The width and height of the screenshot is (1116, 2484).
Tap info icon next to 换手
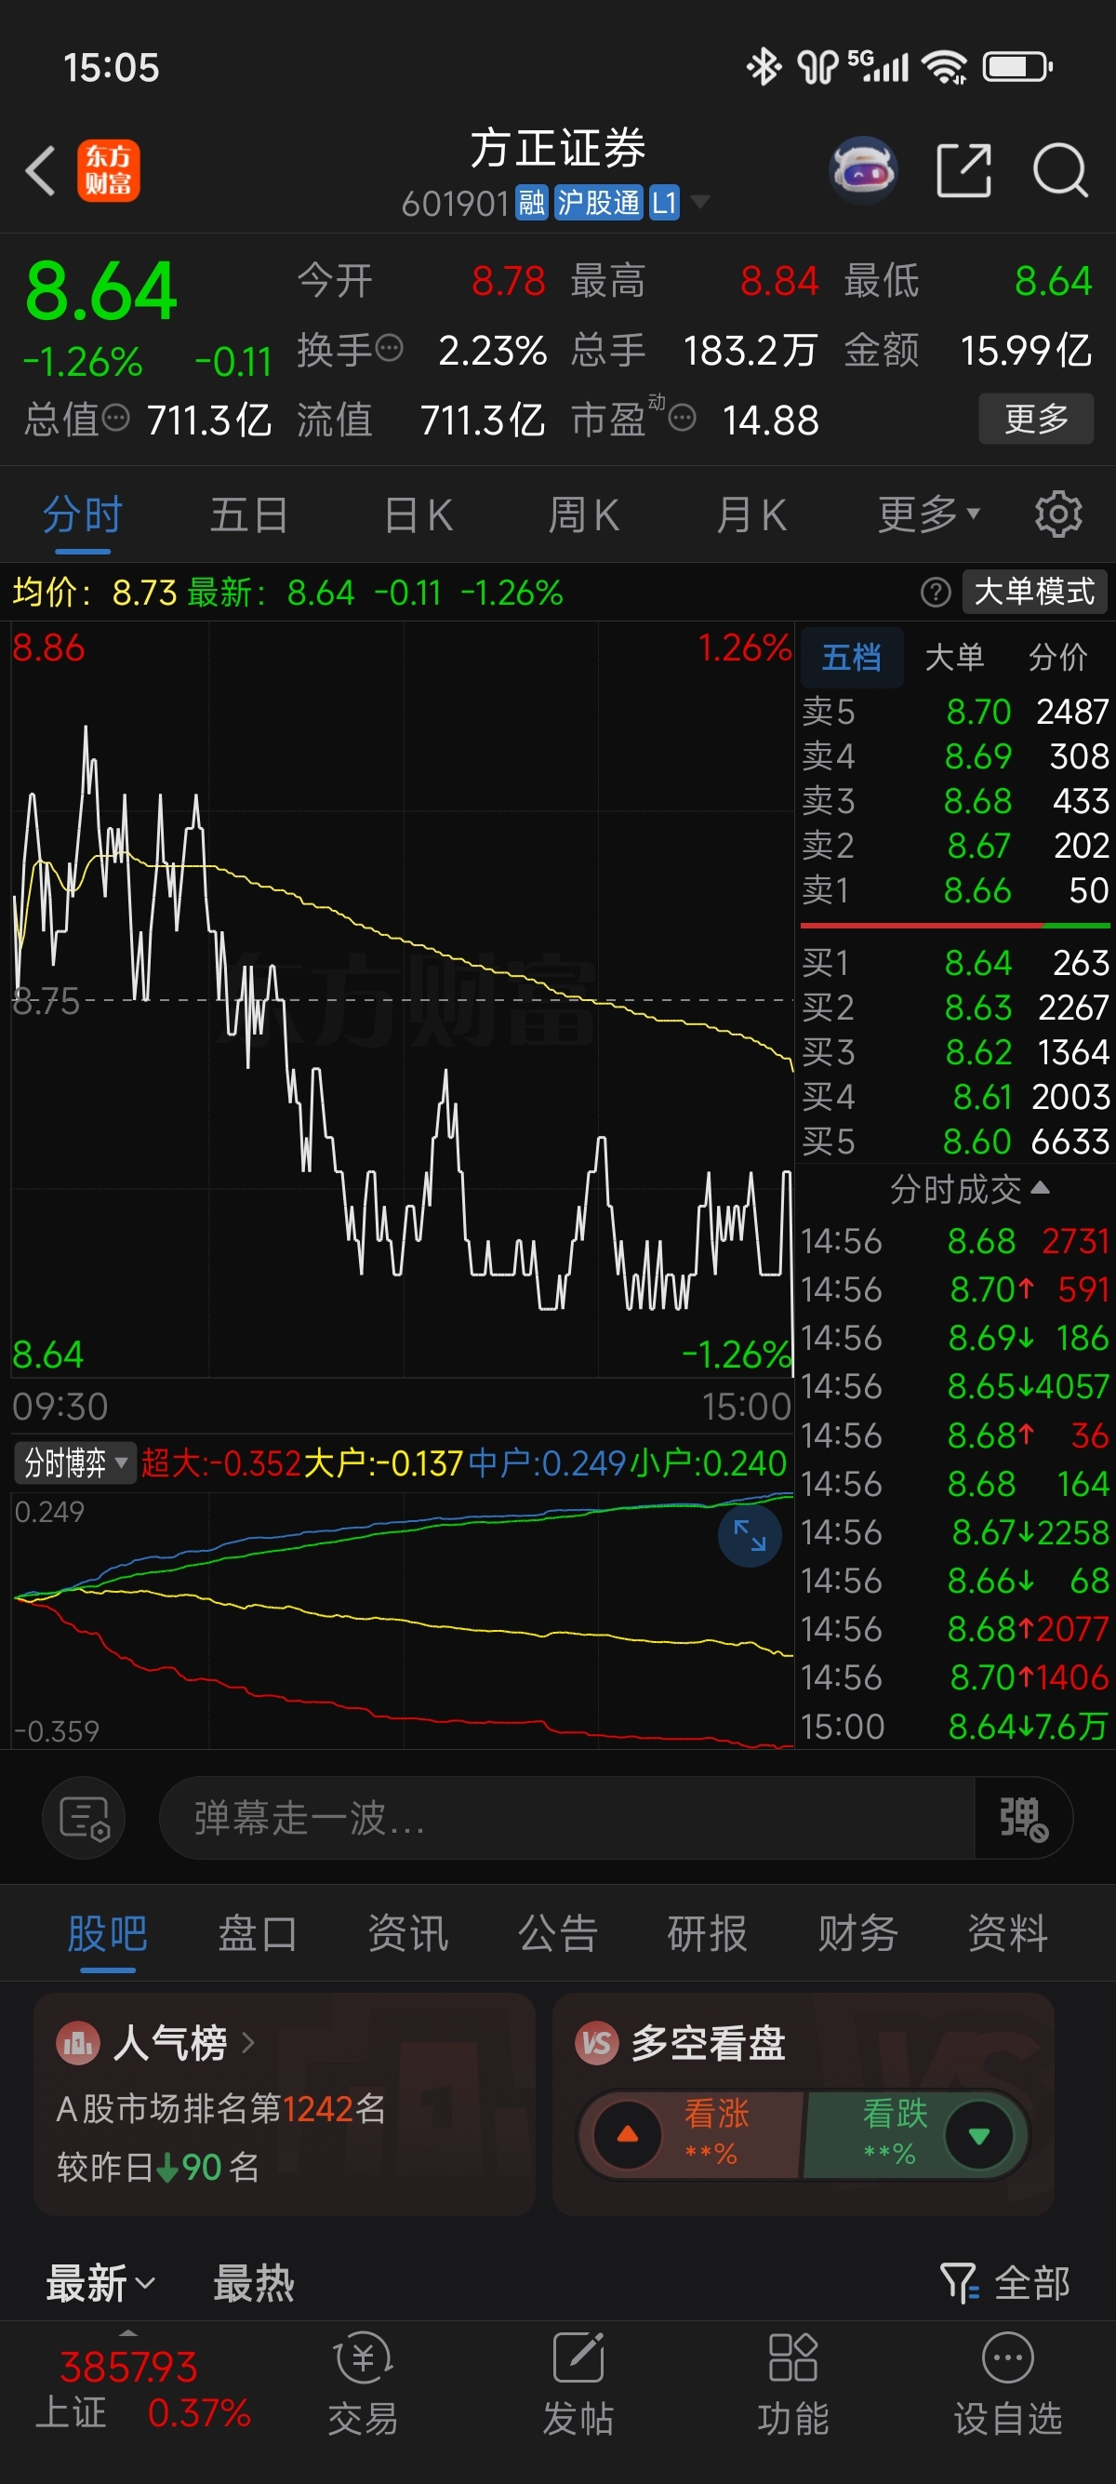tap(389, 348)
